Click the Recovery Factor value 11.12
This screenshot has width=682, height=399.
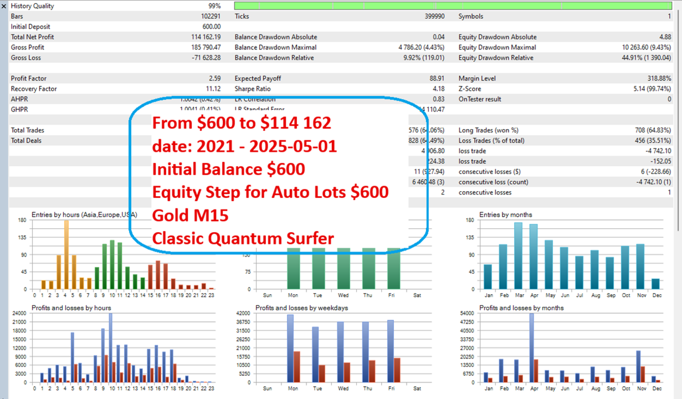[x=213, y=89]
